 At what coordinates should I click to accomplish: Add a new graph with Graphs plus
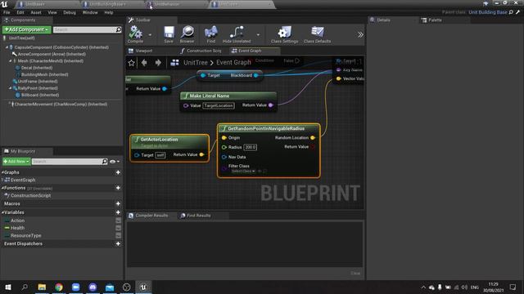tap(118, 172)
